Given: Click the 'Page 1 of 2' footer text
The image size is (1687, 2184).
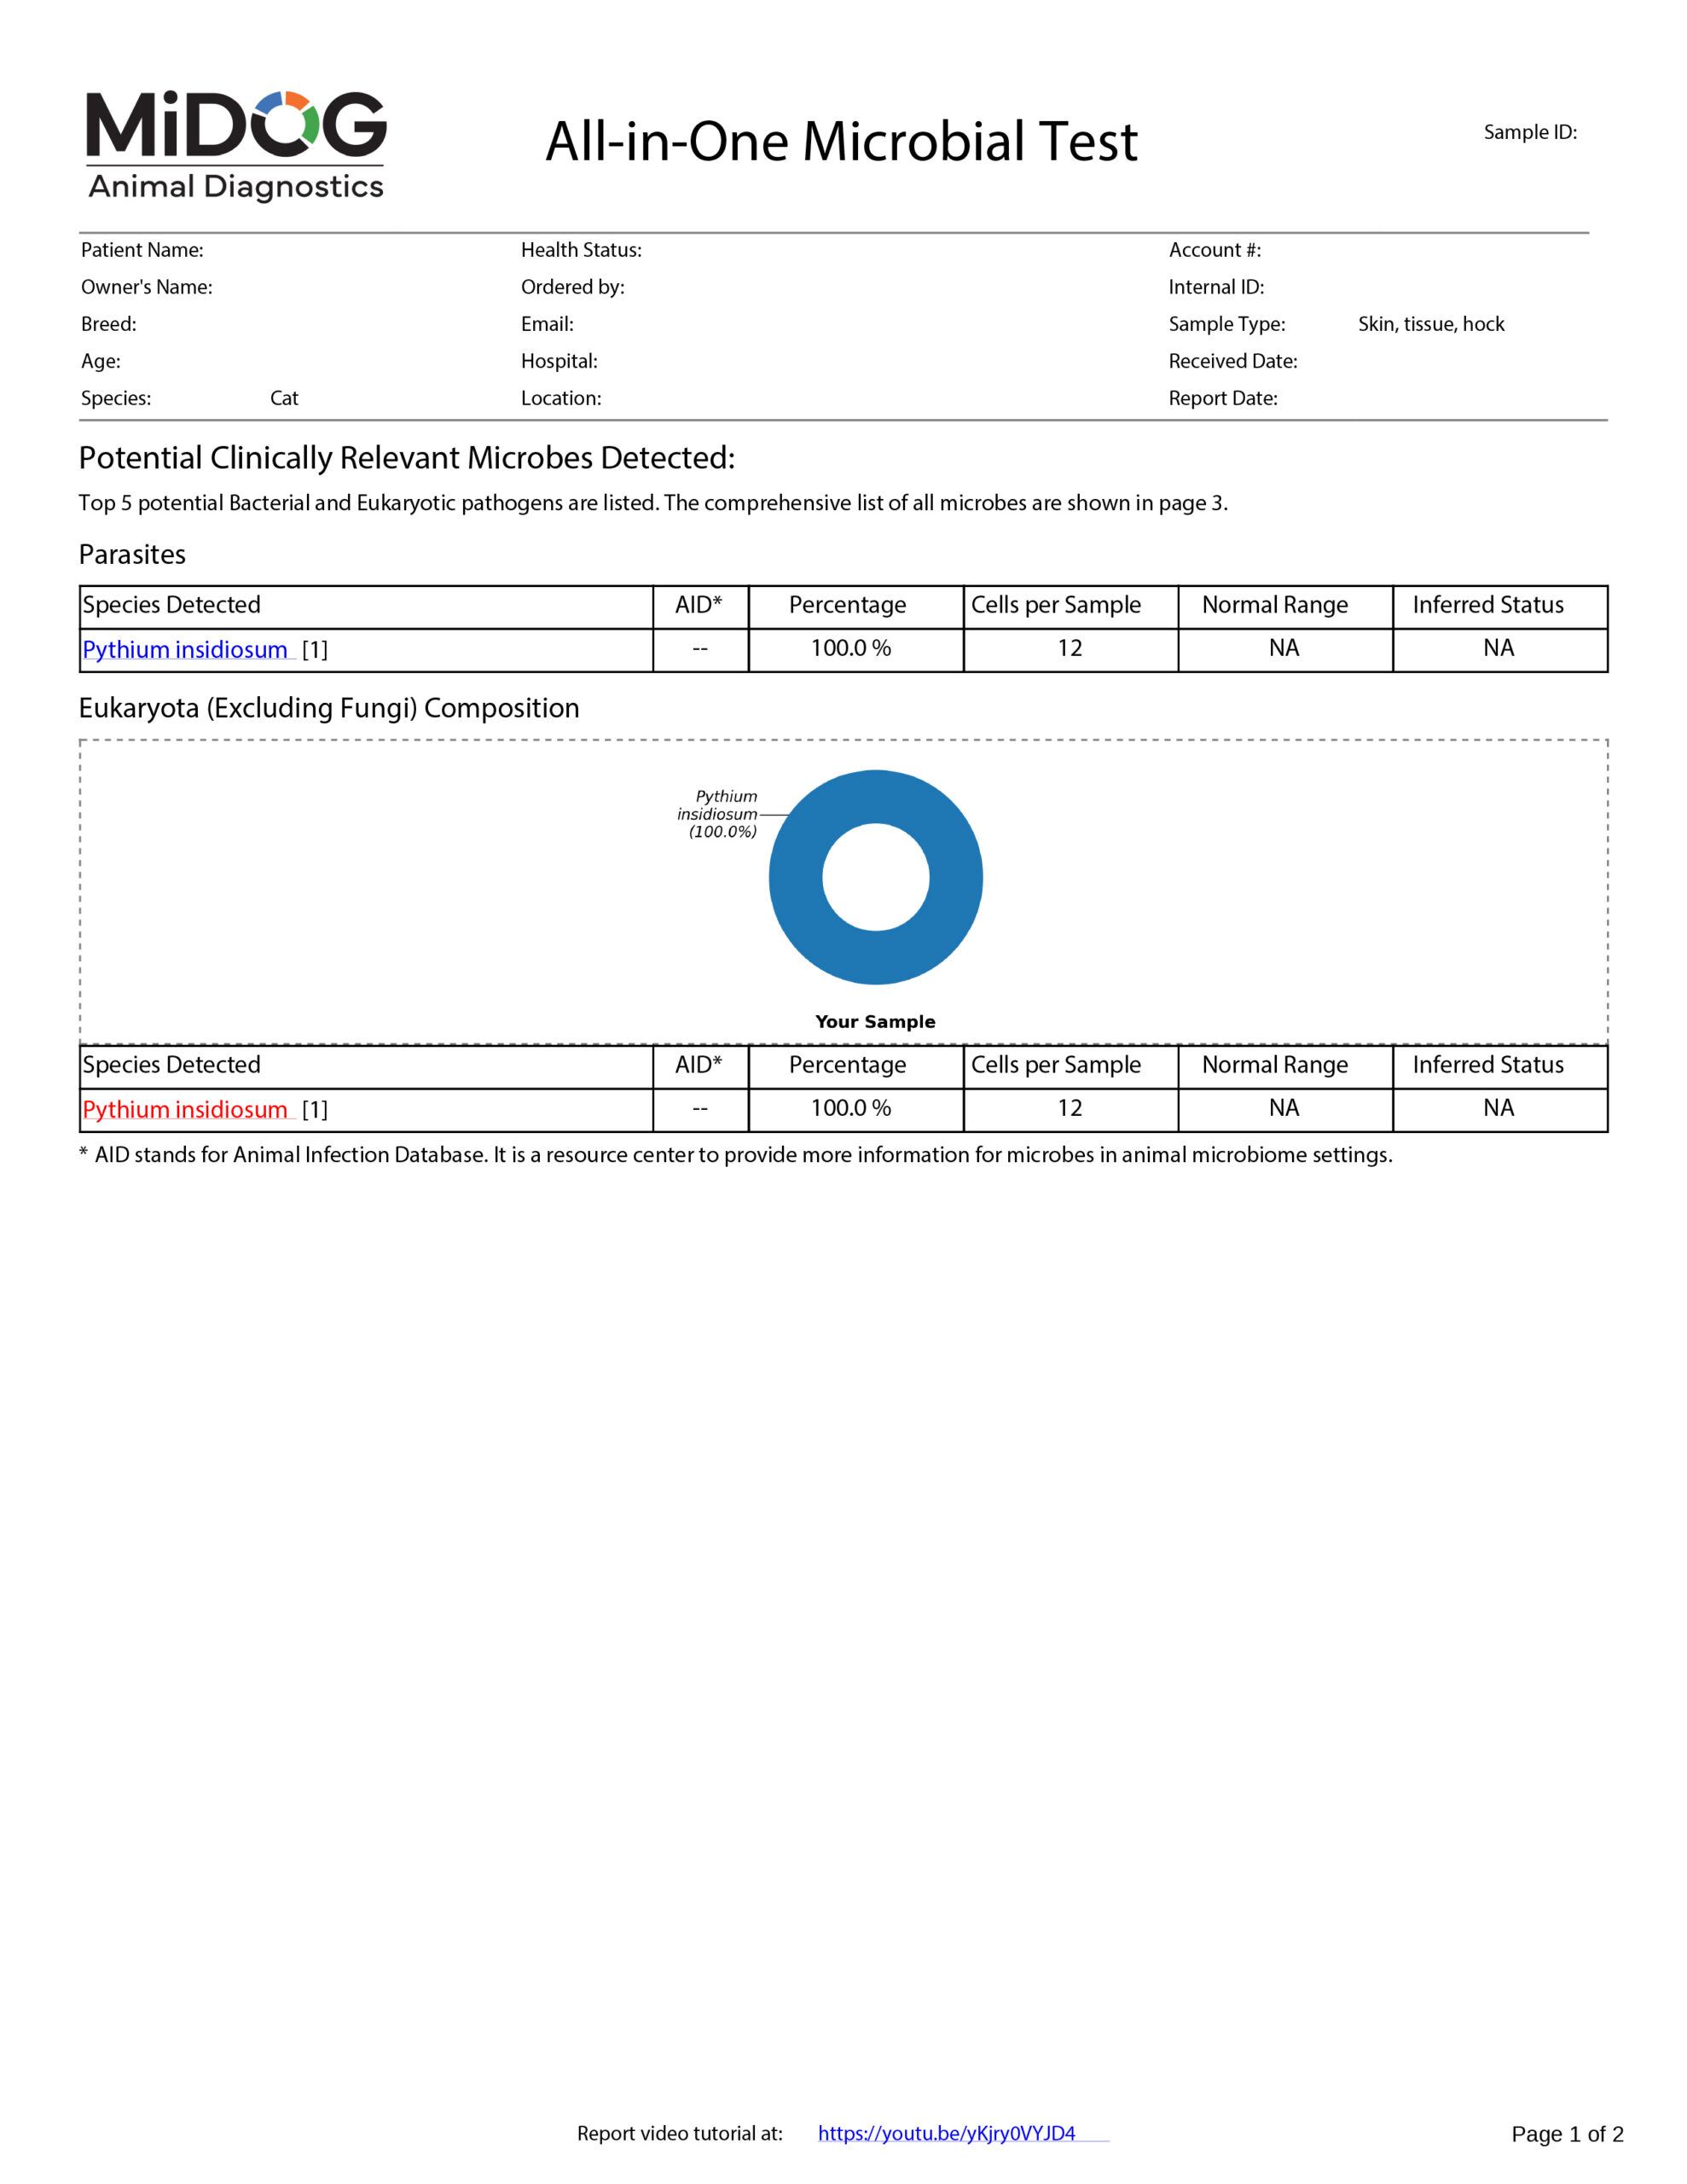Looking at the screenshot, I should point(1567,2134).
